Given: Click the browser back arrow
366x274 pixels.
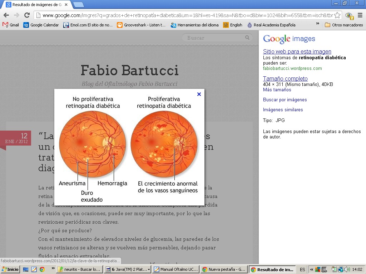Looking at the screenshot, I should 6,15.
